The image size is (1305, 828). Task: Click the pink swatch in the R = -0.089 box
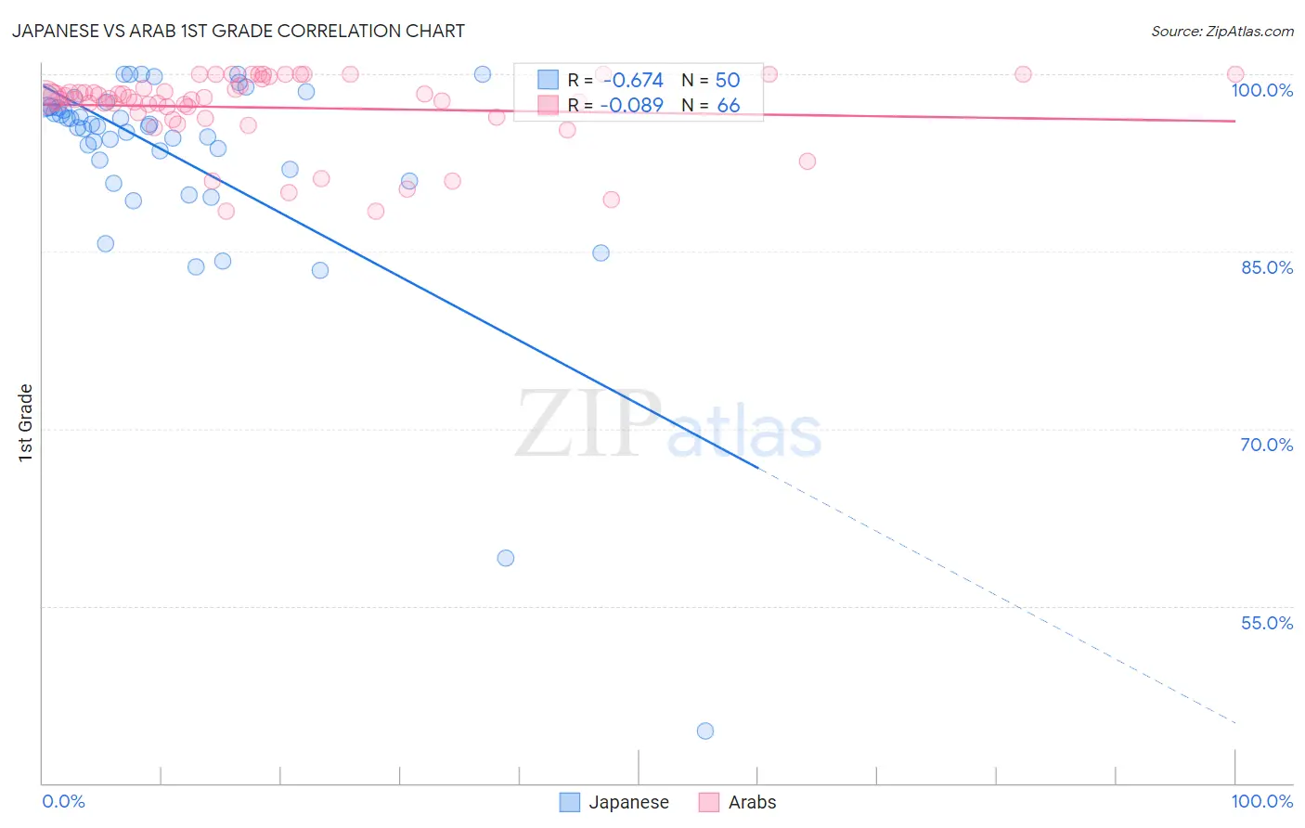tap(549, 105)
